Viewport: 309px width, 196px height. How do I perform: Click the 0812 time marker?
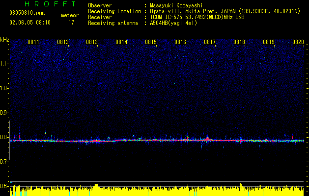click(63, 42)
